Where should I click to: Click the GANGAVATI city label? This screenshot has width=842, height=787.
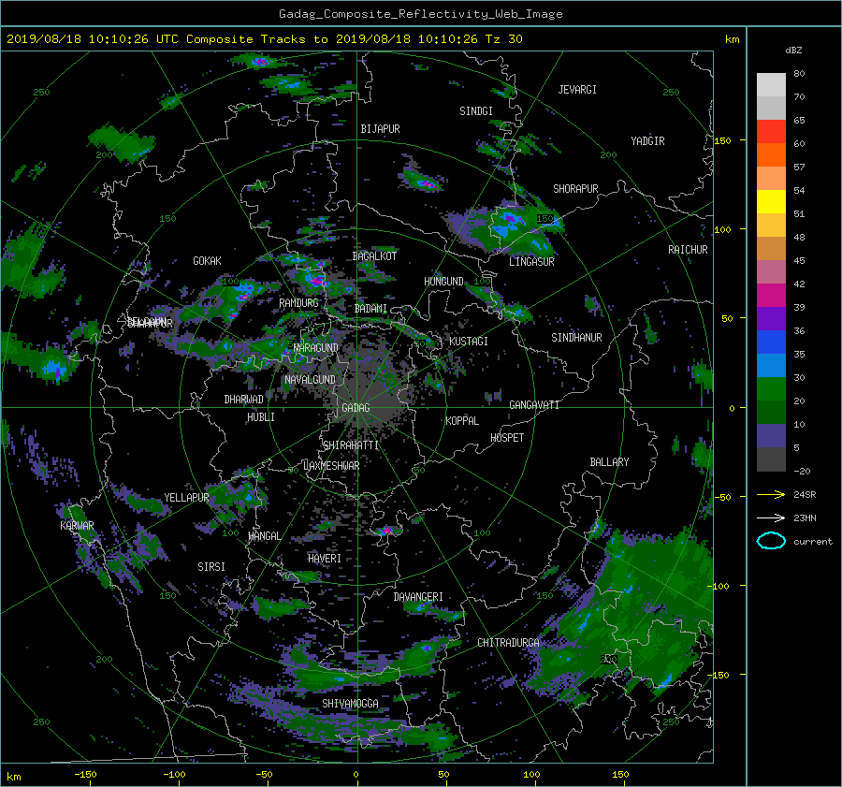click(x=534, y=405)
